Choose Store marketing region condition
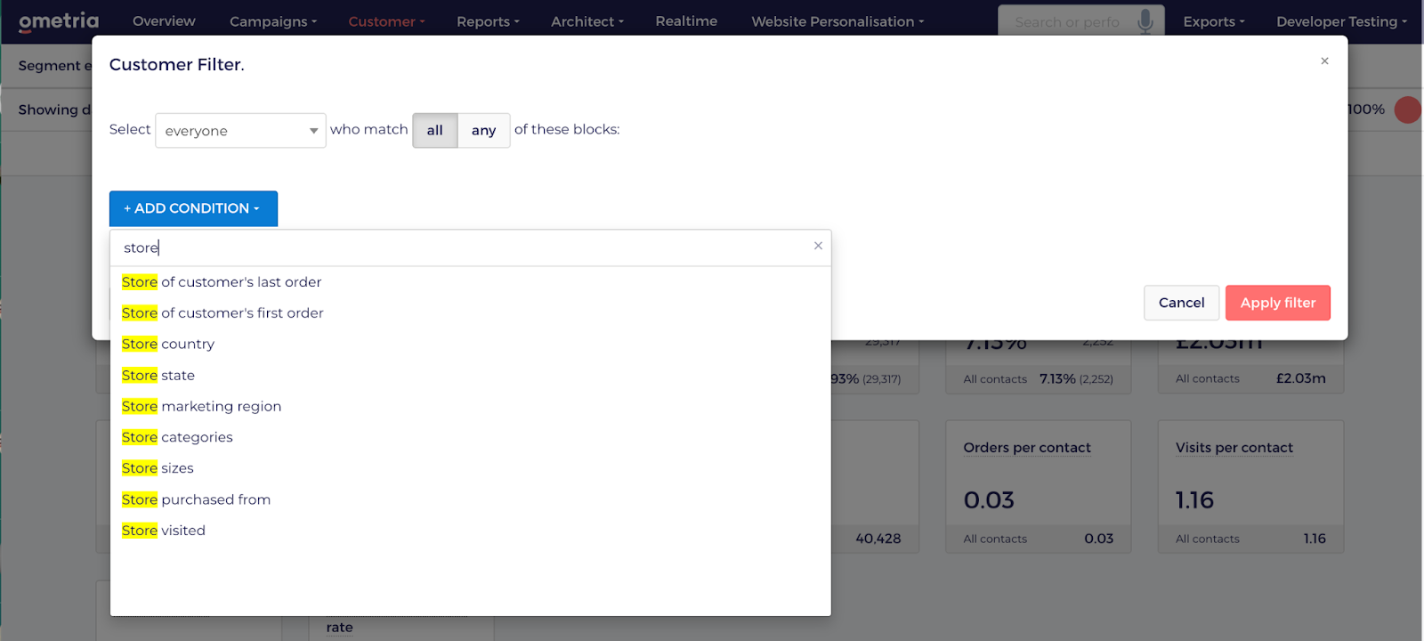Image resolution: width=1424 pixels, height=641 pixels. pyautogui.click(x=202, y=406)
